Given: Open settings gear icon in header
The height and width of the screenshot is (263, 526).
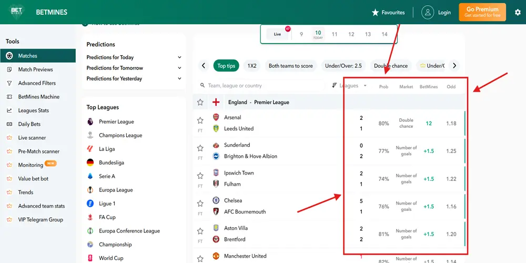Looking at the screenshot, I should coord(518,13).
